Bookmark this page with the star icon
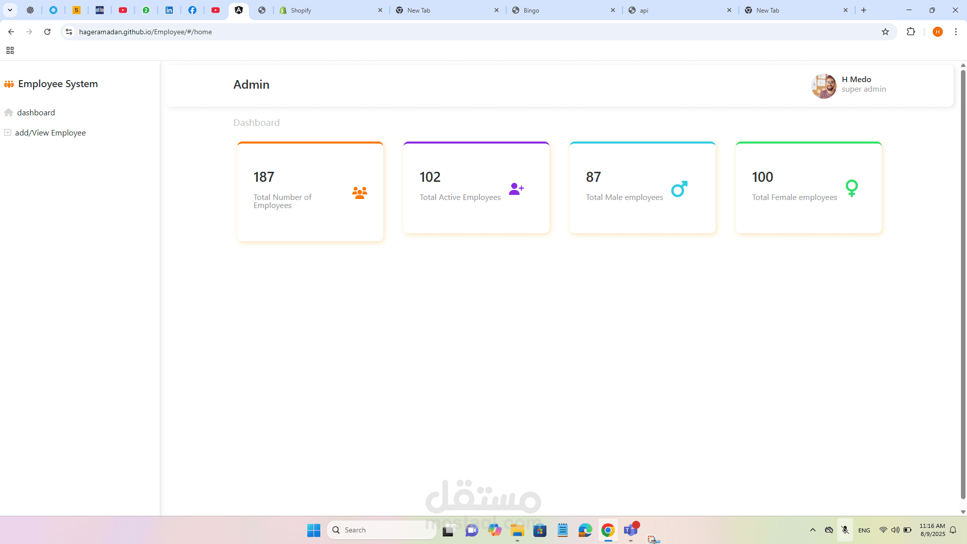Screen dimensions: 967x544 click(885, 32)
